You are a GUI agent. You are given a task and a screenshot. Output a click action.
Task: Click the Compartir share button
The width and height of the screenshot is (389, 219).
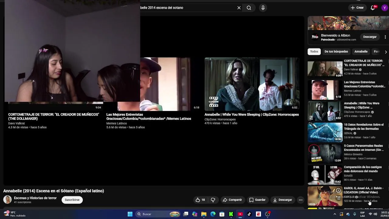(x=232, y=200)
